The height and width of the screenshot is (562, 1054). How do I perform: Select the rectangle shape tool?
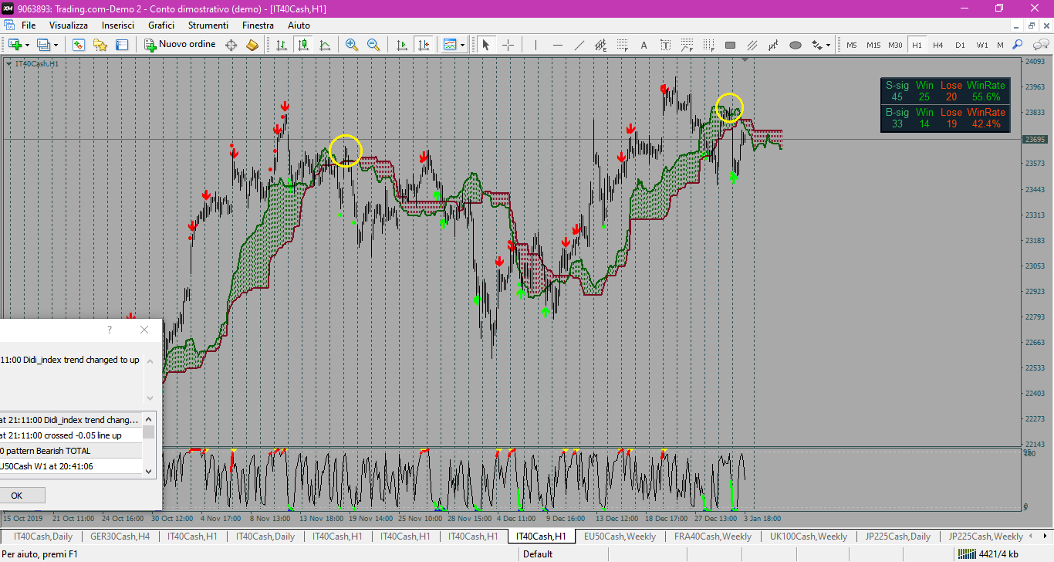730,45
